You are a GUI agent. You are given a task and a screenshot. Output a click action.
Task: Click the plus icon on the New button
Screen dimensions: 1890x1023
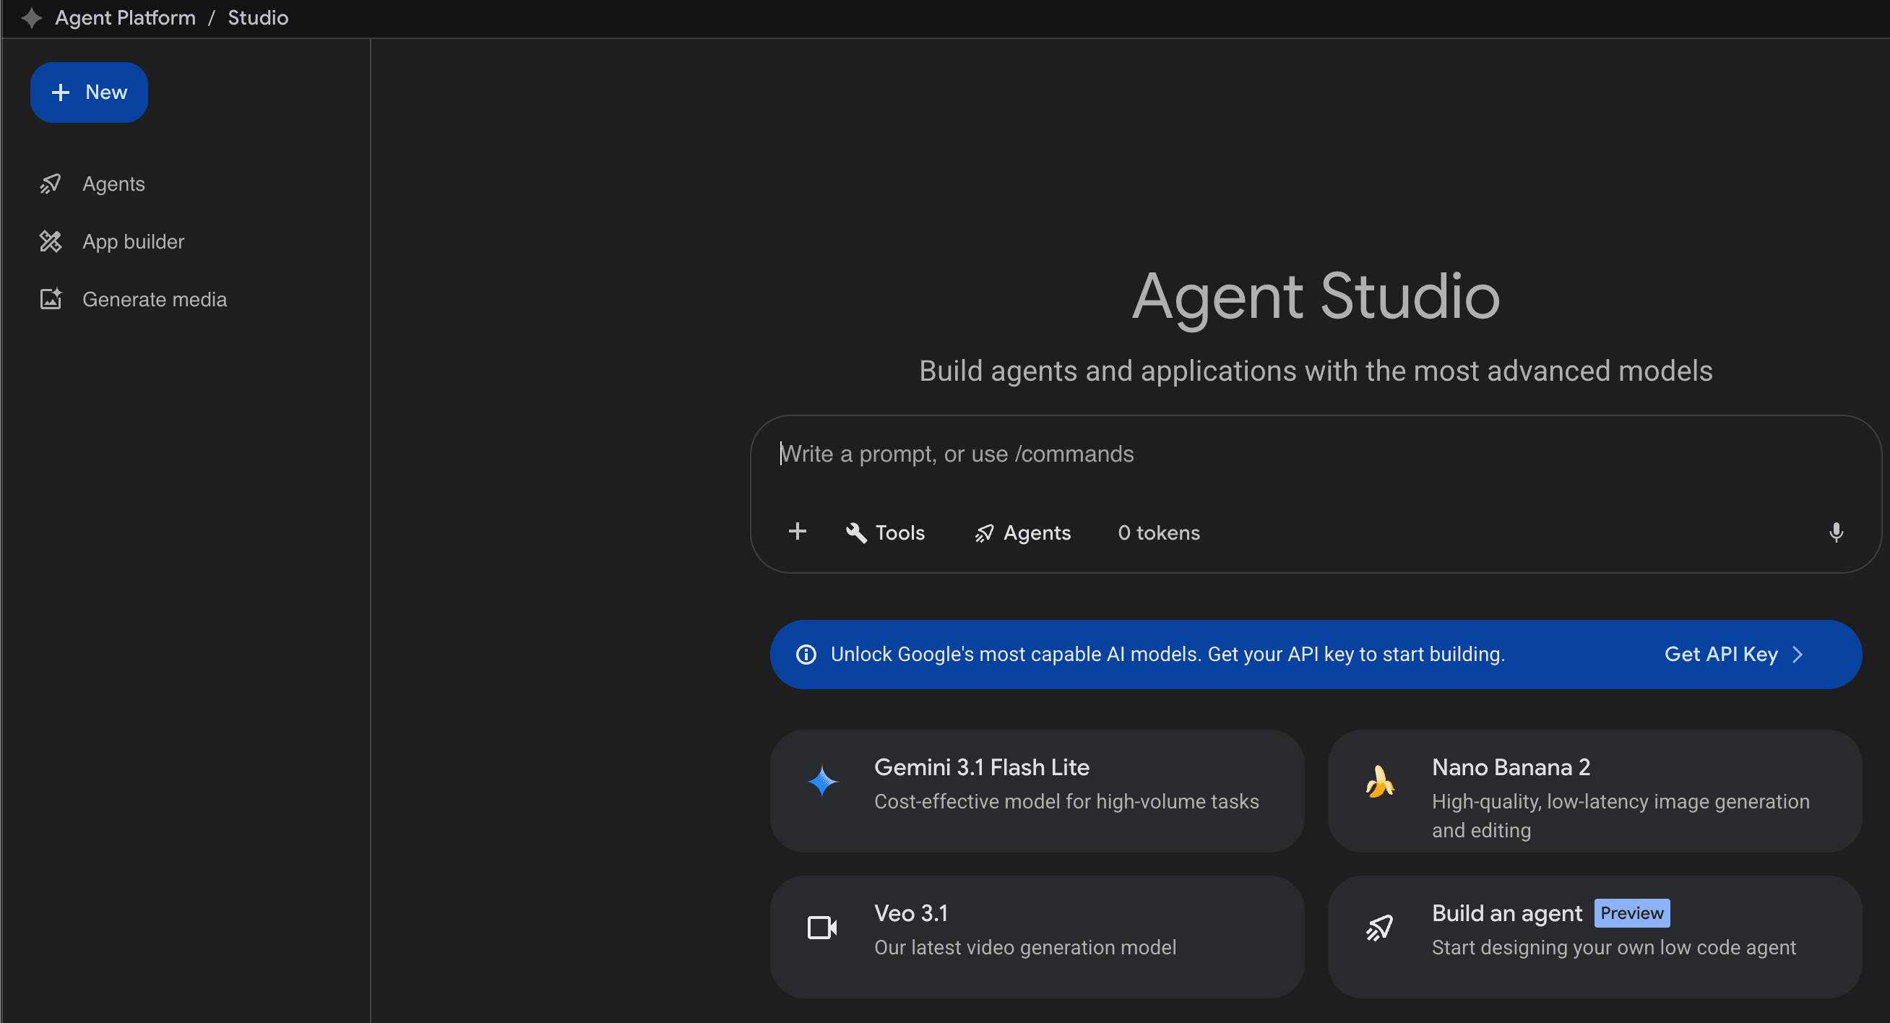60,92
